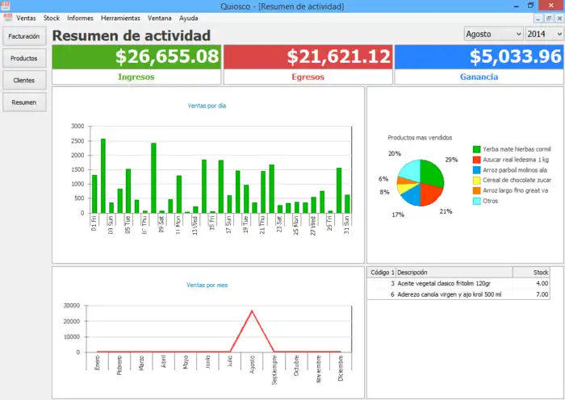Click the Resumen de actividad heading
Viewport: 565px width, 400px height.
click(132, 35)
